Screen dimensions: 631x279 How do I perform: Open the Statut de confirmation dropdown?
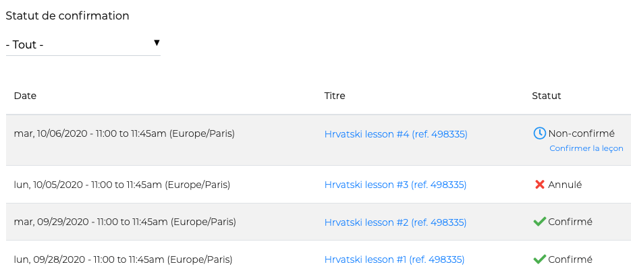coord(83,45)
